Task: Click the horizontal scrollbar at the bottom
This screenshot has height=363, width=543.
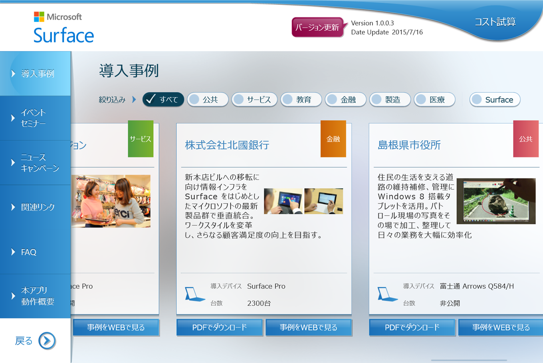Action: pos(469,360)
